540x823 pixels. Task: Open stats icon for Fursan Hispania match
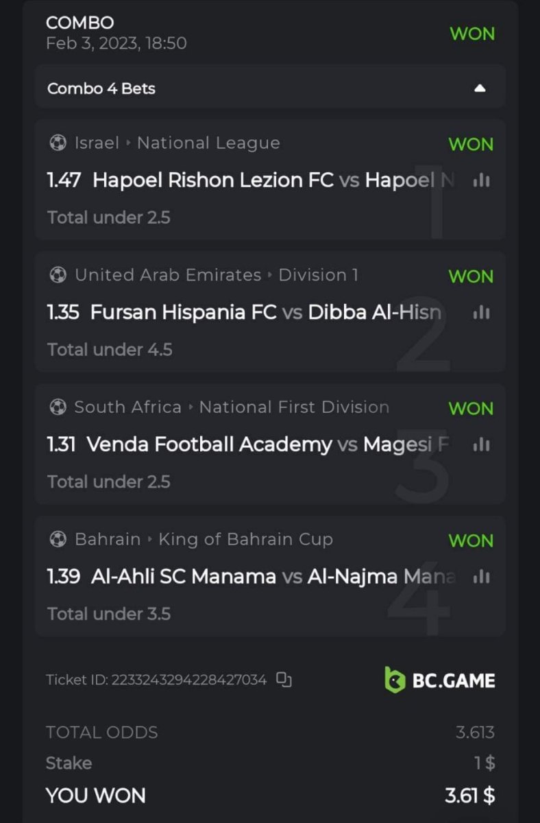click(482, 313)
